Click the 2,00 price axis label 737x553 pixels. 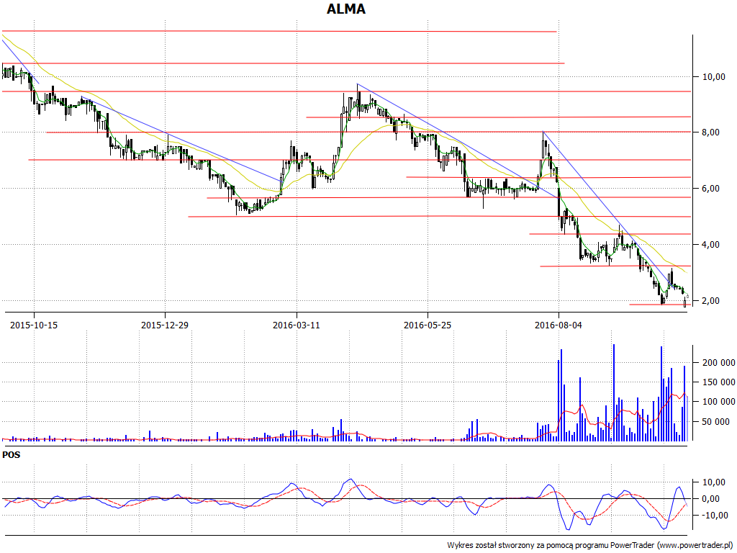(x=710, y=301)
